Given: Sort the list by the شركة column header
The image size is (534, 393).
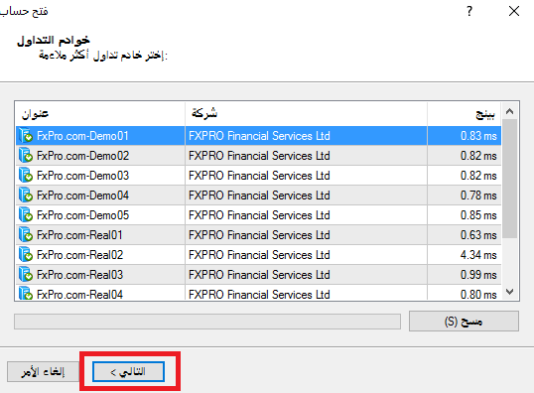Looking at the screenshot, I should click(306, 114).
